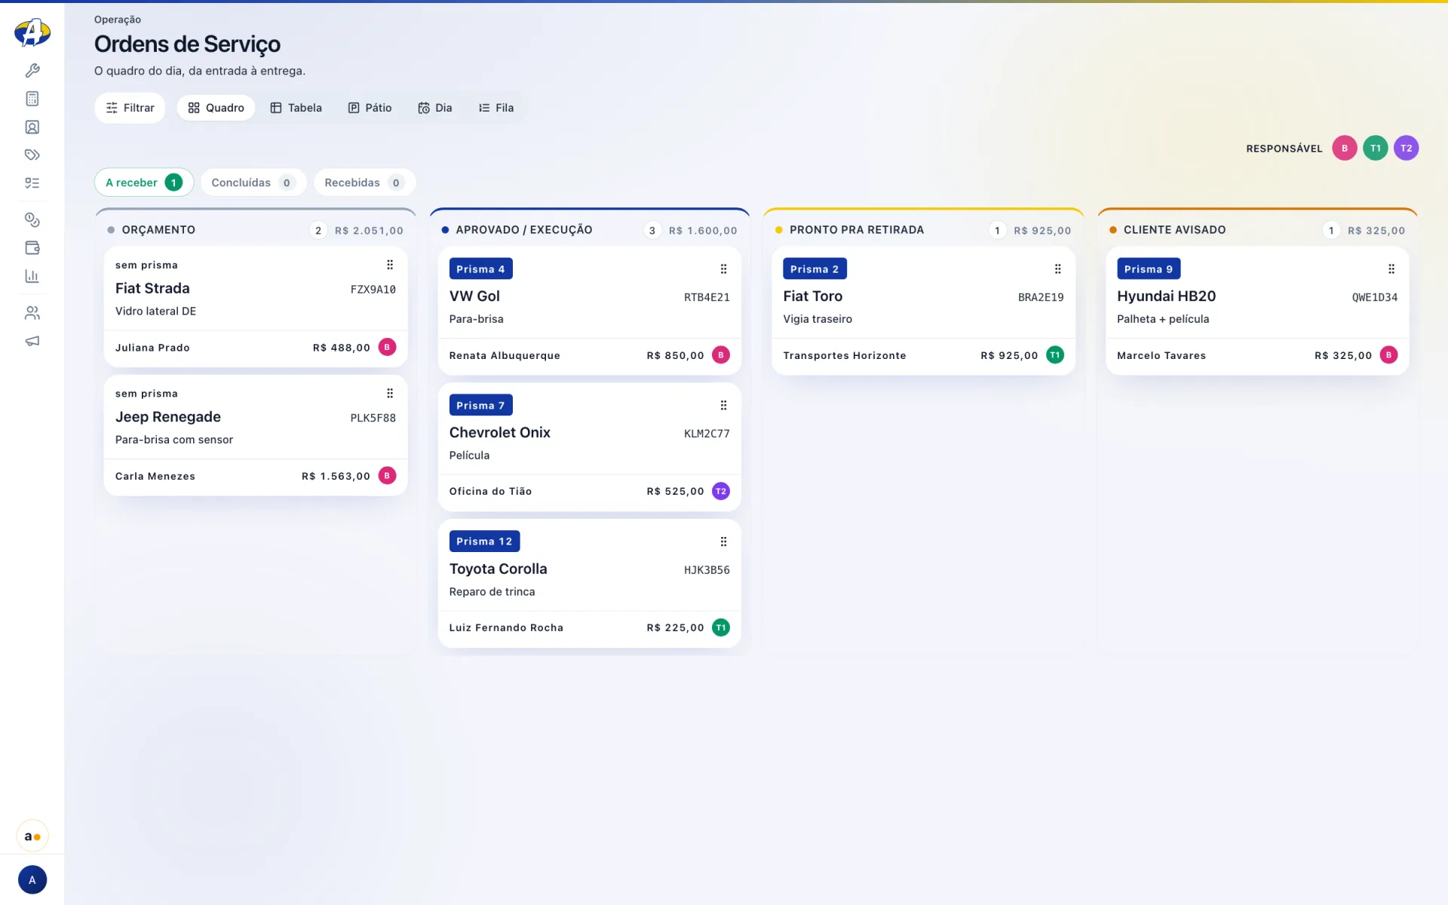Screen dimensions: 1448x905
Task: Open the contacts badge icon in the sidebar
Action: 32,127
